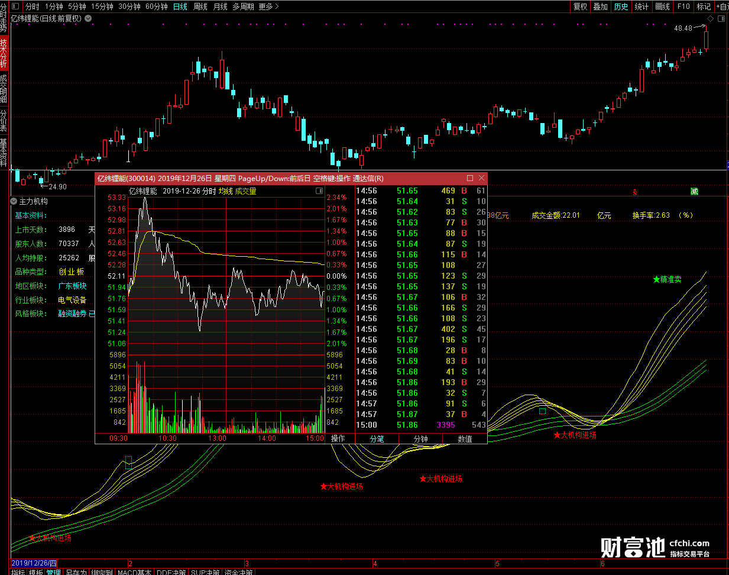This screenshot has width=729, height=575.
Task: Click the 2019/12/26/四 date marker on timeline
Action: point(34,563)
